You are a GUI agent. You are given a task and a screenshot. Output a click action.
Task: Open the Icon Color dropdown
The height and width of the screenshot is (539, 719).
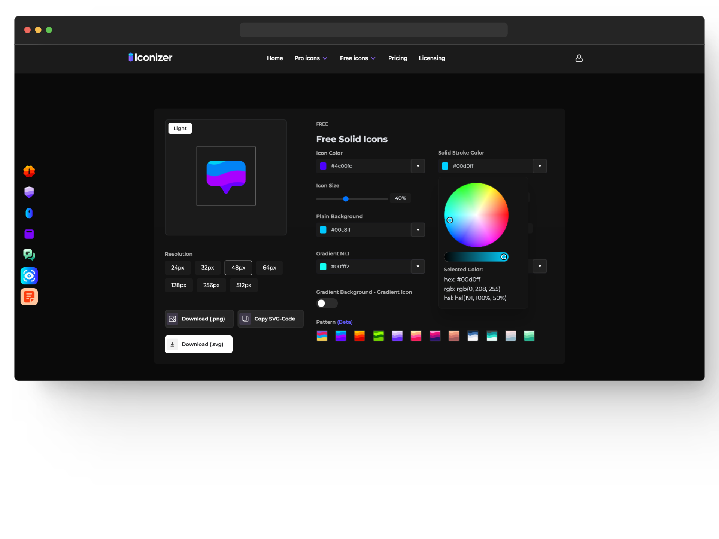[418, 166]
